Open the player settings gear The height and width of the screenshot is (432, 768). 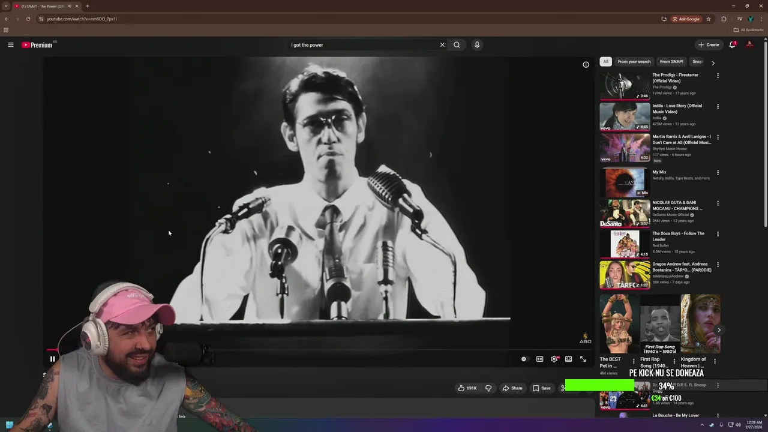(554, 359)
